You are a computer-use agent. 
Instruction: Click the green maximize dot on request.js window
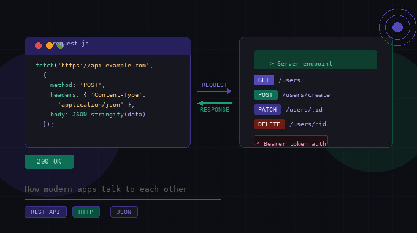(60, 46)
